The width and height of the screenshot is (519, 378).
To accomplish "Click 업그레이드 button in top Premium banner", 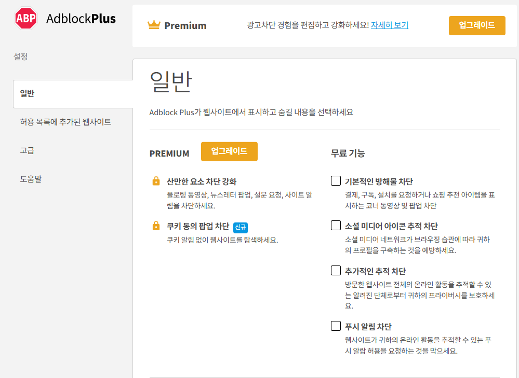I will coord(477,25).
